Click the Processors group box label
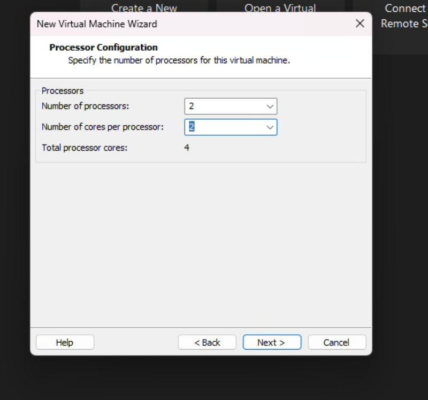Screen dimensions: 428x400 click(63, 91)
